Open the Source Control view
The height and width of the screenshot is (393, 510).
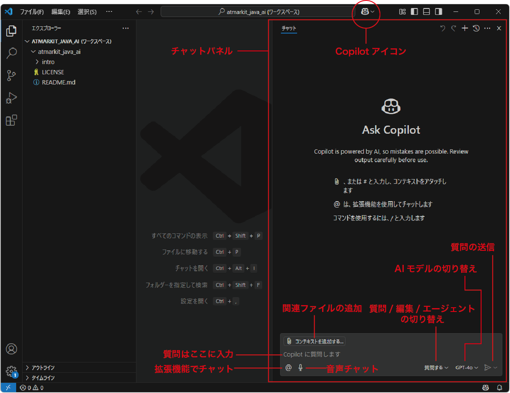[11, 75]
